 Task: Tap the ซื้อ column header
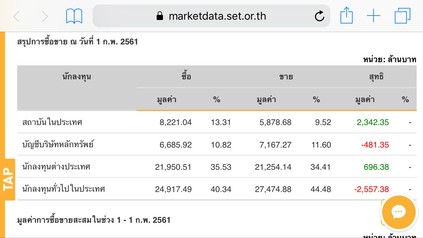click(186, 76)
